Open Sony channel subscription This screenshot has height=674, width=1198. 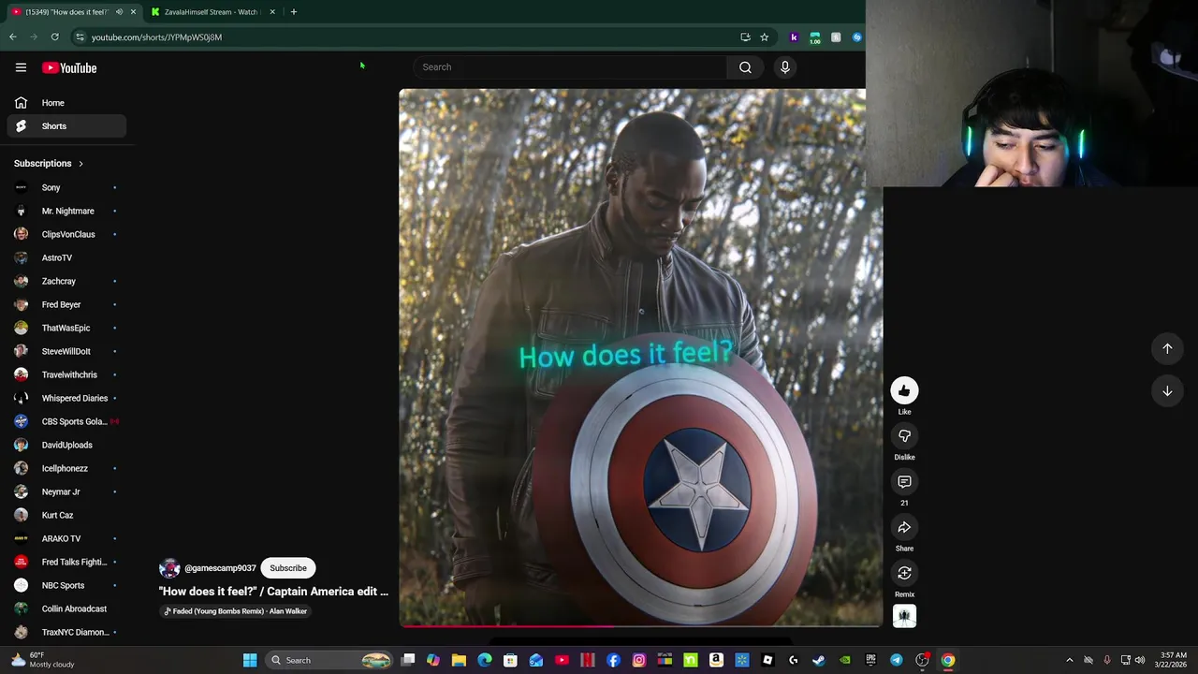tap(66, 187)
